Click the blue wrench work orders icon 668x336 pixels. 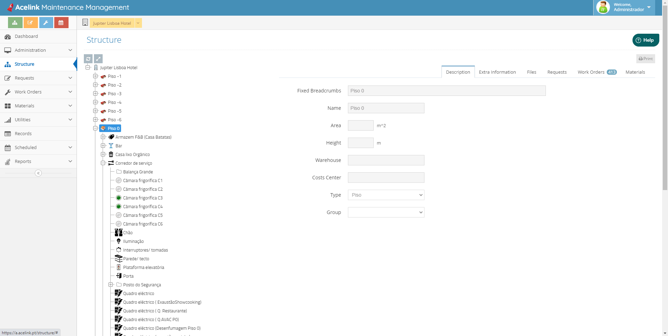[x=46, y=23]
